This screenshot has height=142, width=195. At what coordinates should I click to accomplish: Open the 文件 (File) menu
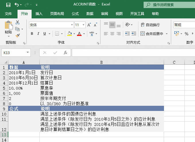point(8,14)
